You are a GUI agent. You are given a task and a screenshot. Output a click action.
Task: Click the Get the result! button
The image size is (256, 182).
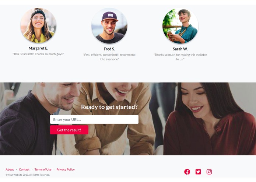point(69,130)
